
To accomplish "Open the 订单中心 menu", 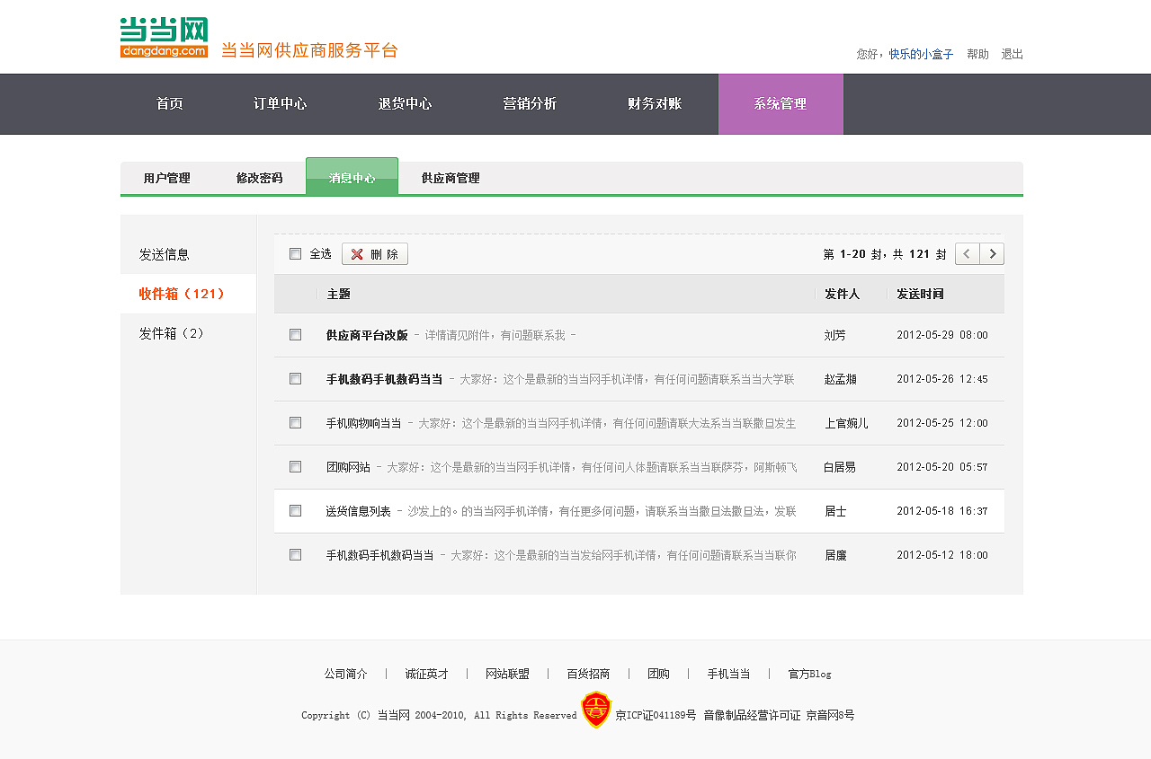I will [281, 103].
